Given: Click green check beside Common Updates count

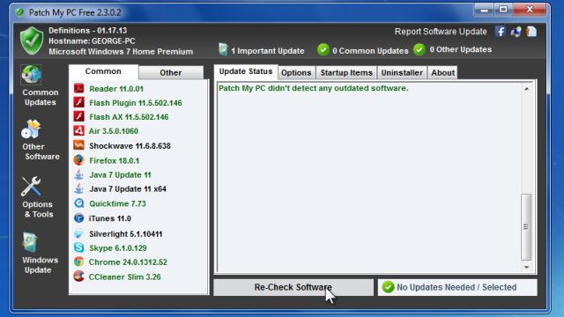Looking at the screenshot, I should tap(323, 49).
